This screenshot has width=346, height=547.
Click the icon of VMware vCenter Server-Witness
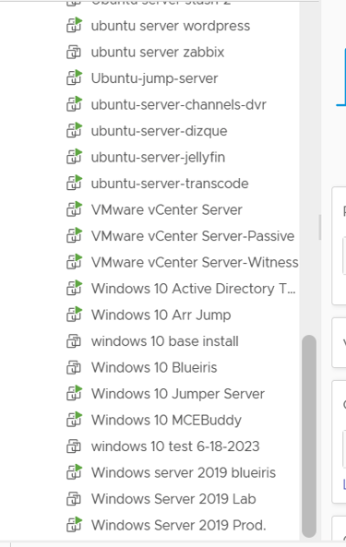[74, 262]
